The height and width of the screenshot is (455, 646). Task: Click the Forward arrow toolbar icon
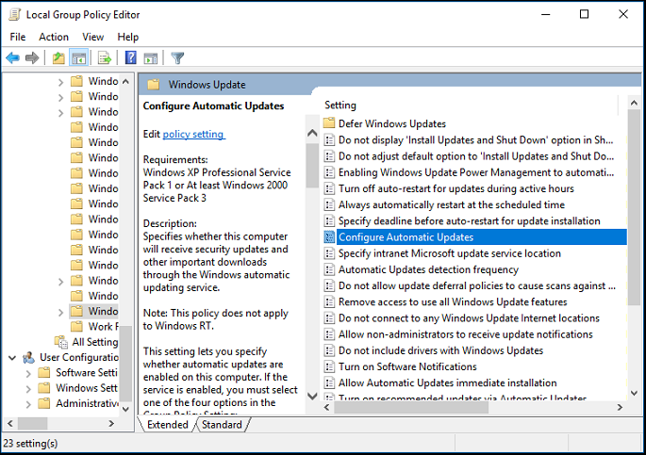pos(32,58)
